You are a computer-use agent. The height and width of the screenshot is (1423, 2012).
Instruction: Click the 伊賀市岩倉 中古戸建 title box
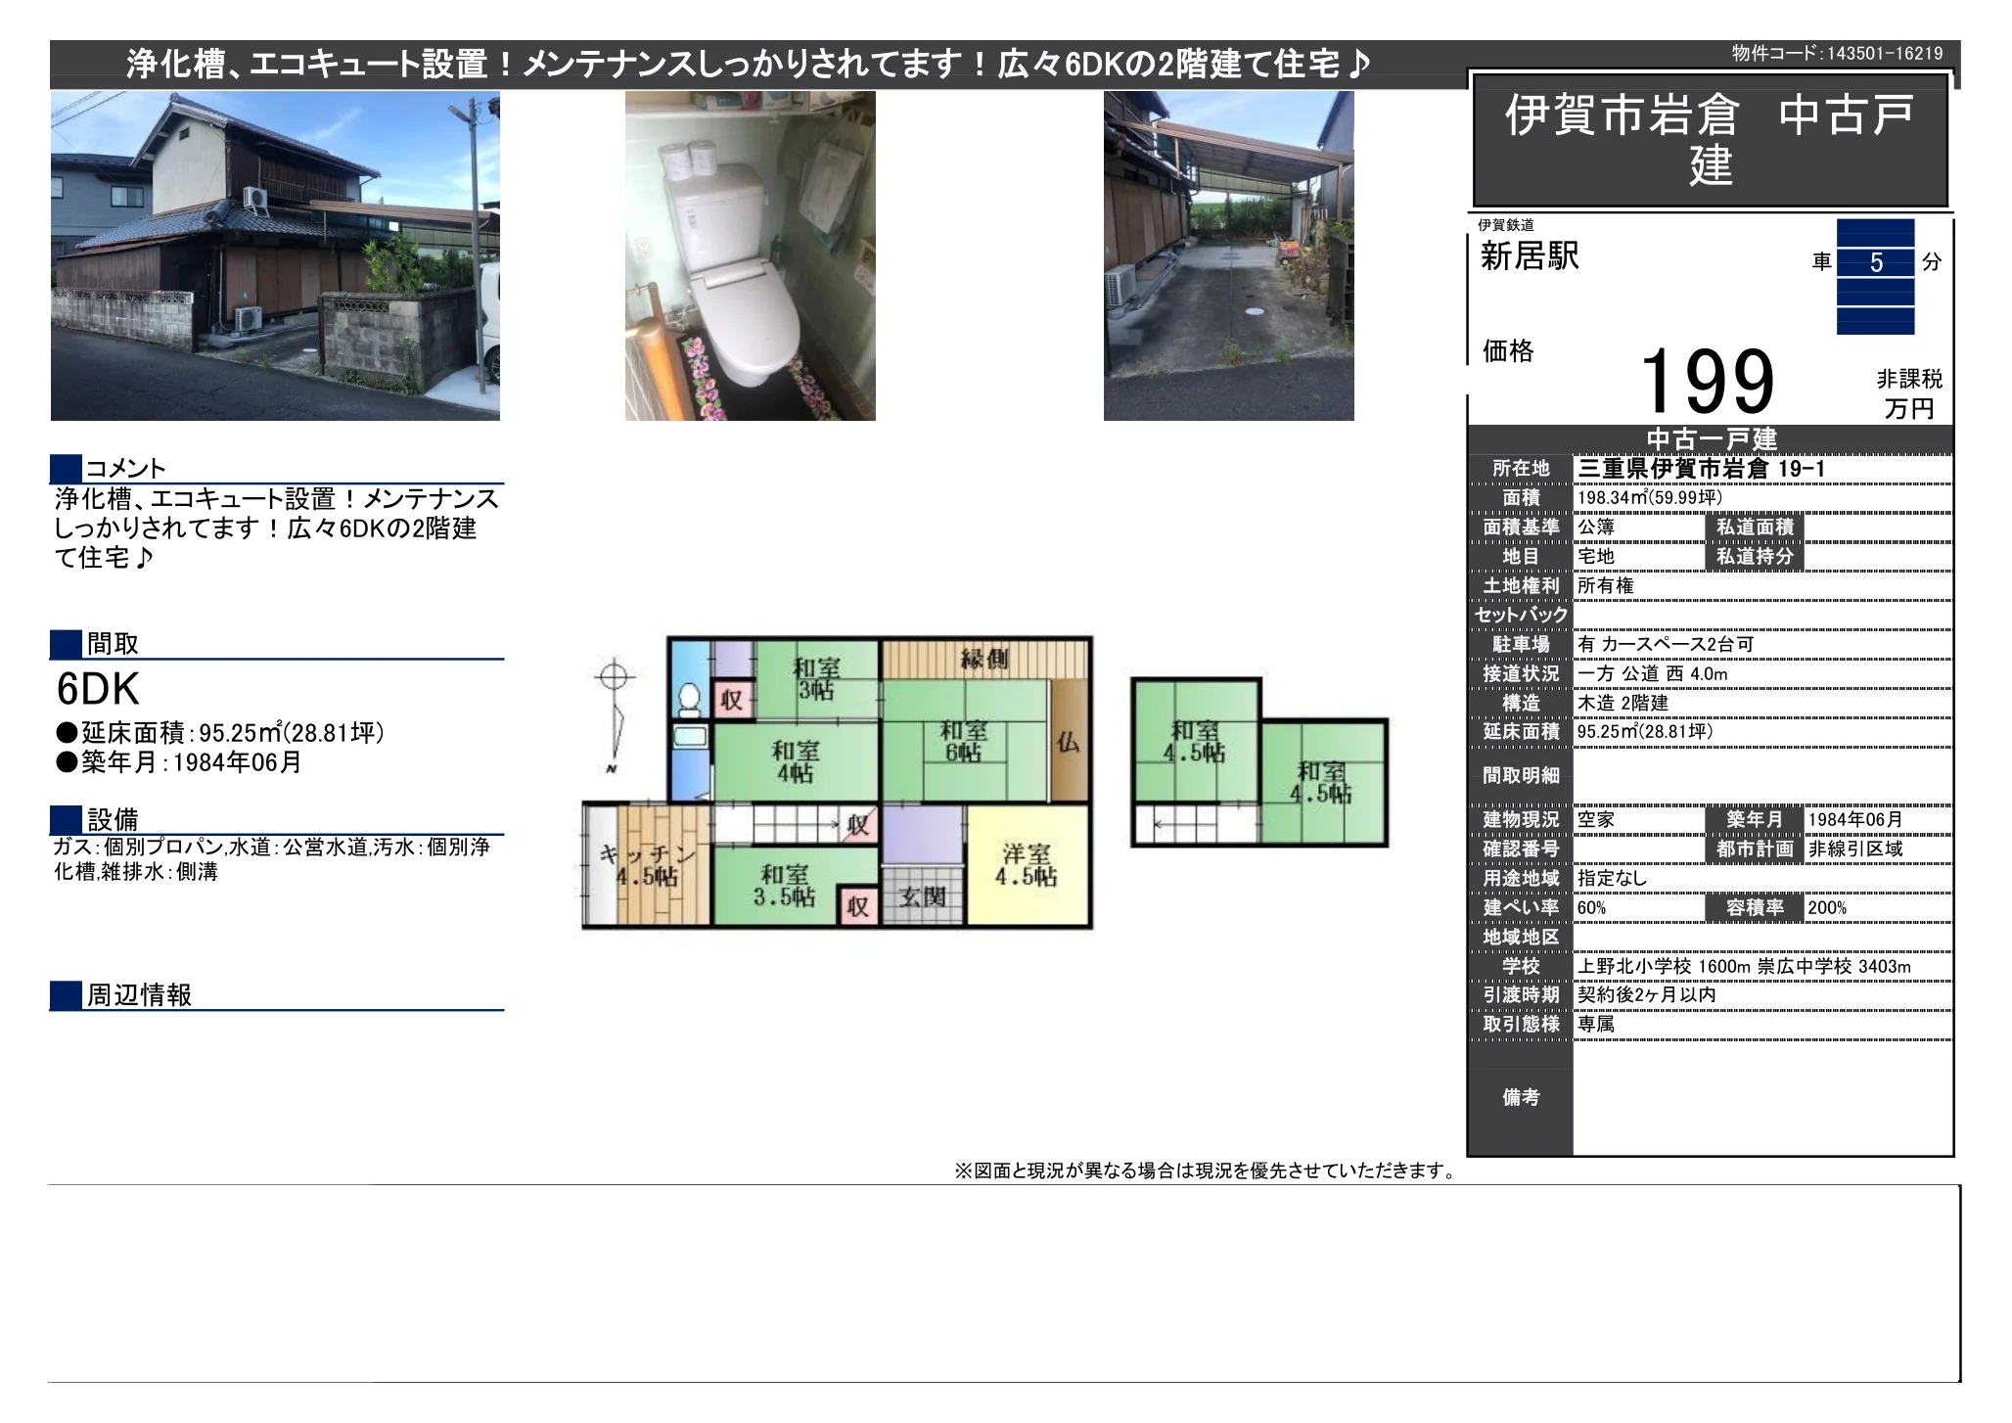[x=1711, y=139]
